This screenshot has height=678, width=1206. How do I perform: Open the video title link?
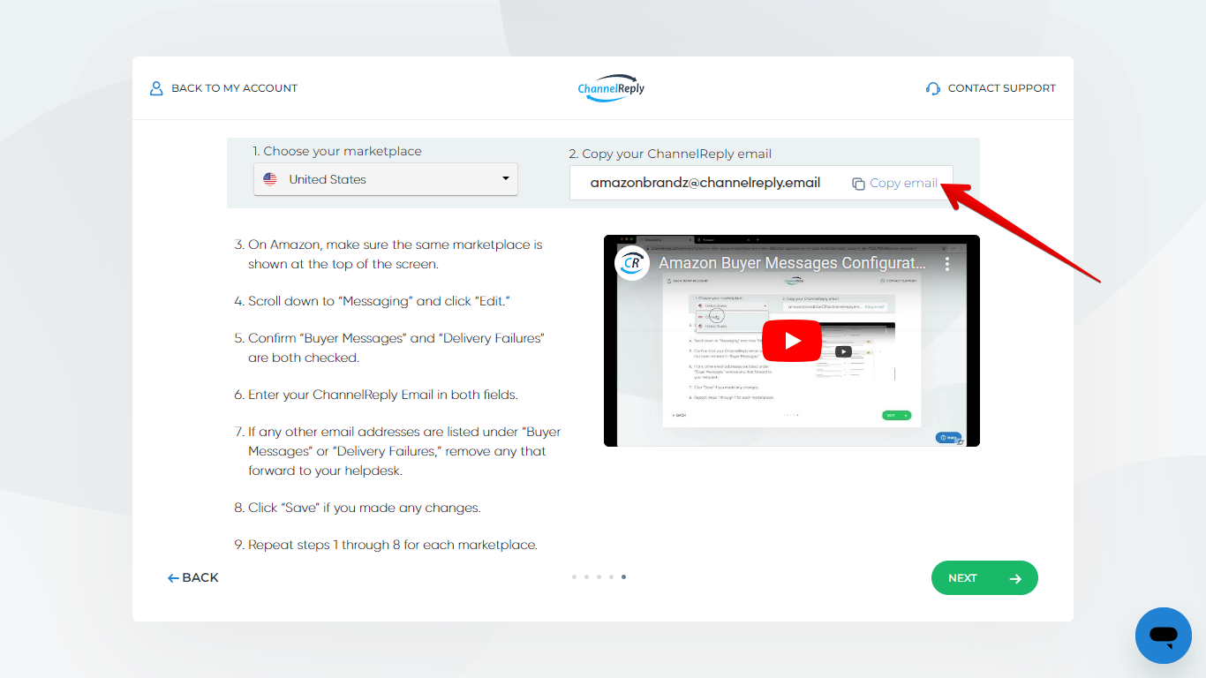(x=792, y=263)
